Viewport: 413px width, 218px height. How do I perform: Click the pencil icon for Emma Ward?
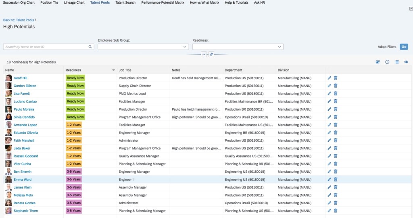point(330,180)
